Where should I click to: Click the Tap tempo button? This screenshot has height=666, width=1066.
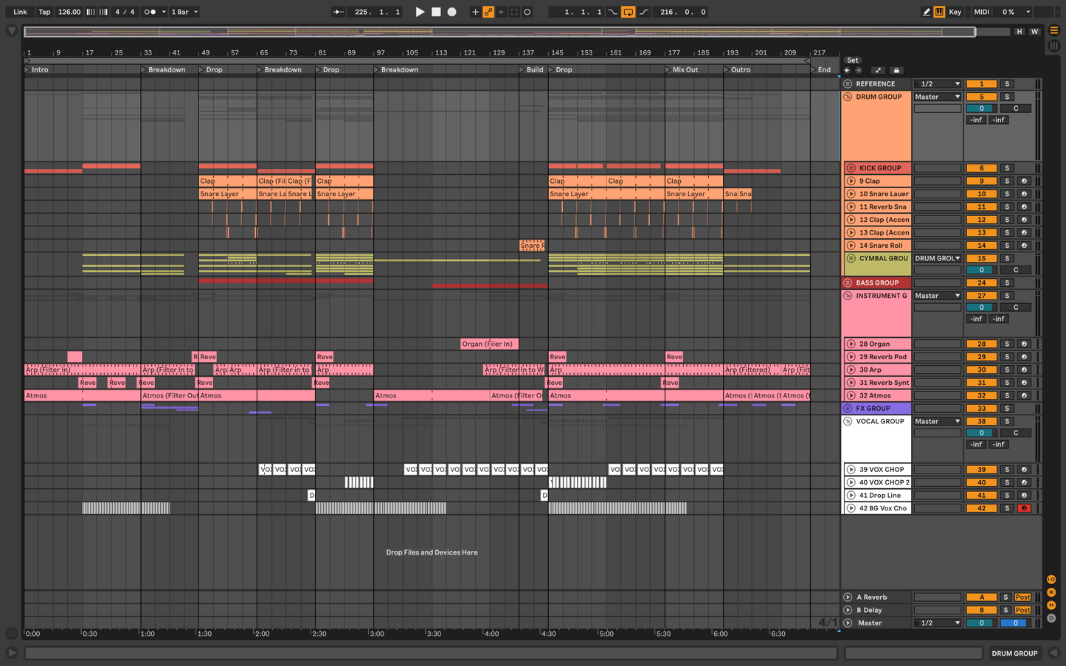point(44,12)
